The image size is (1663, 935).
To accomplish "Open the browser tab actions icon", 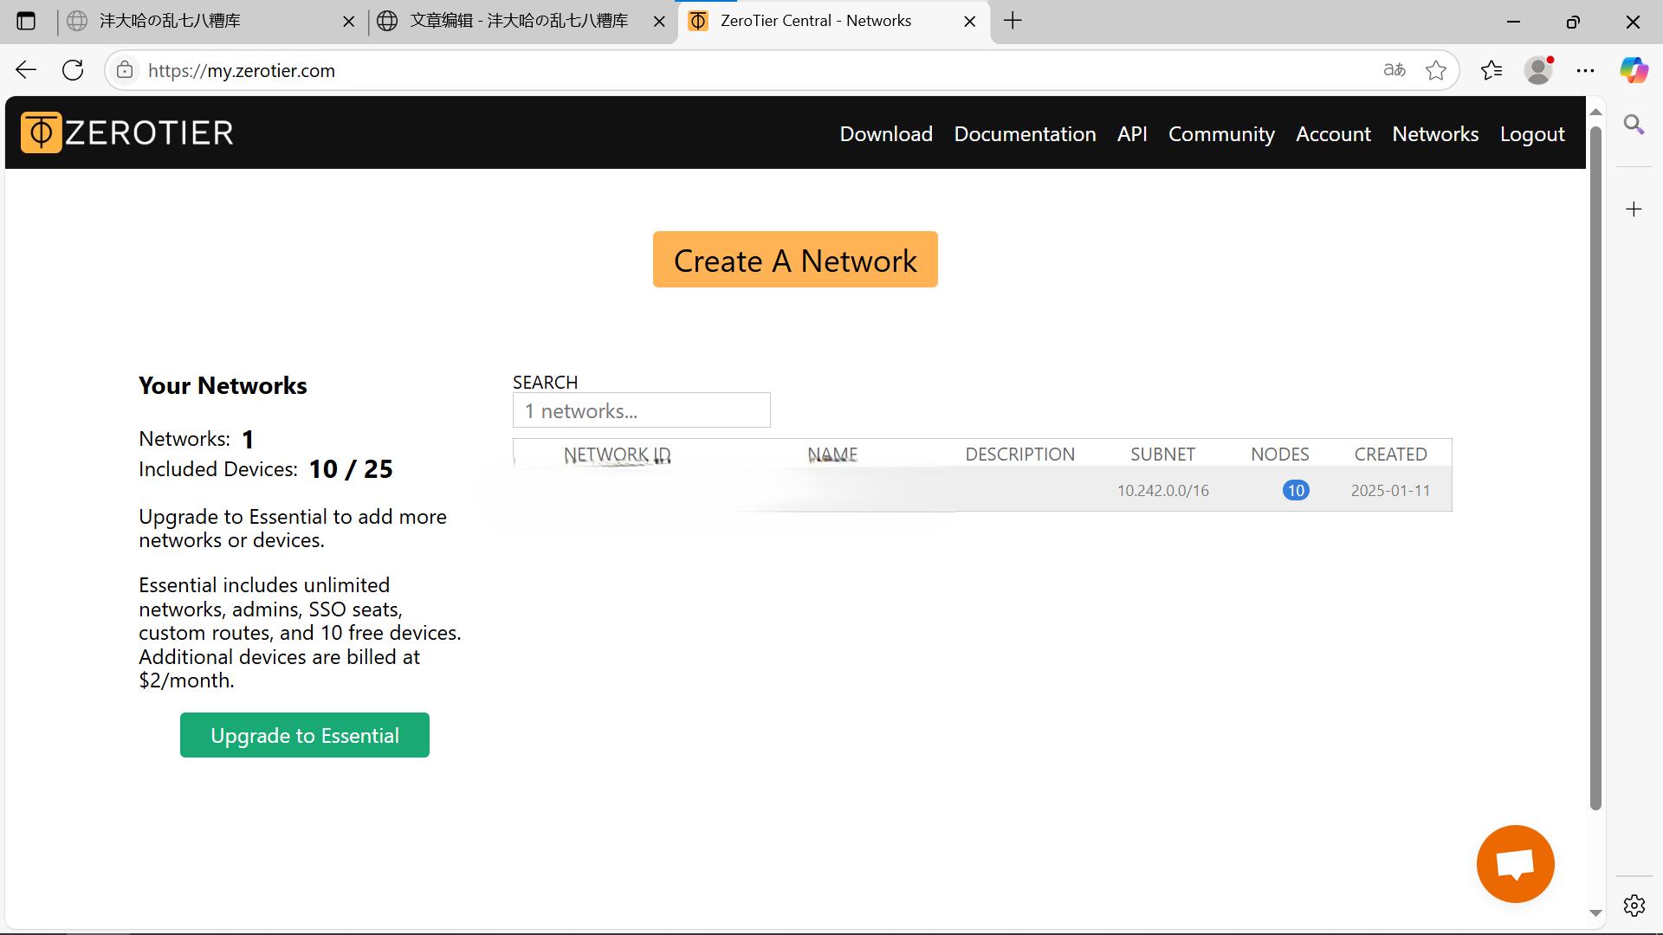I will [x=26, y=21].
